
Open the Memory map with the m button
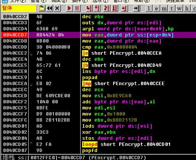164,8
